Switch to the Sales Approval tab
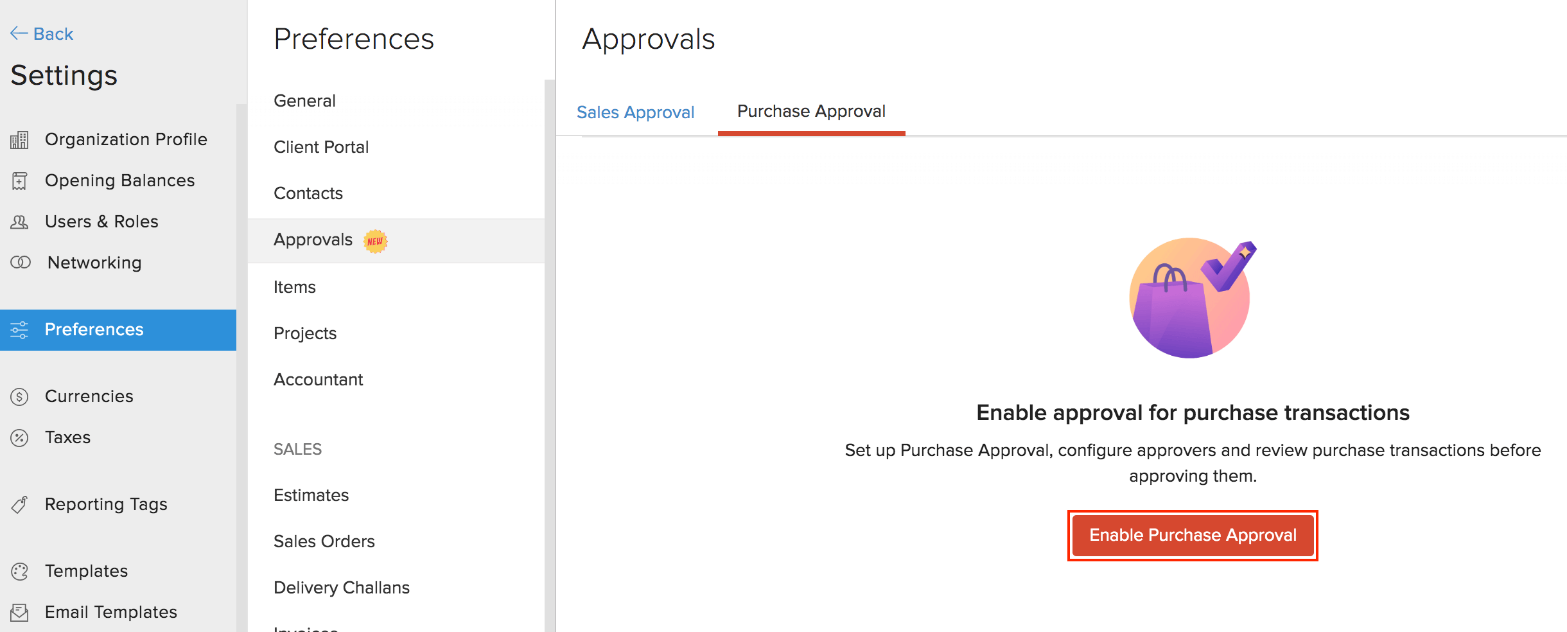Screen dimensions: 1567x632 pos(635,112)
